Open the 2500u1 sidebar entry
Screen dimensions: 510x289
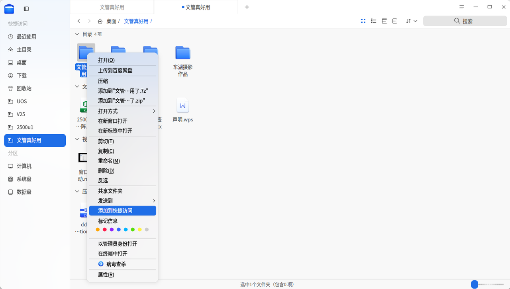click(x=35, y=127)
